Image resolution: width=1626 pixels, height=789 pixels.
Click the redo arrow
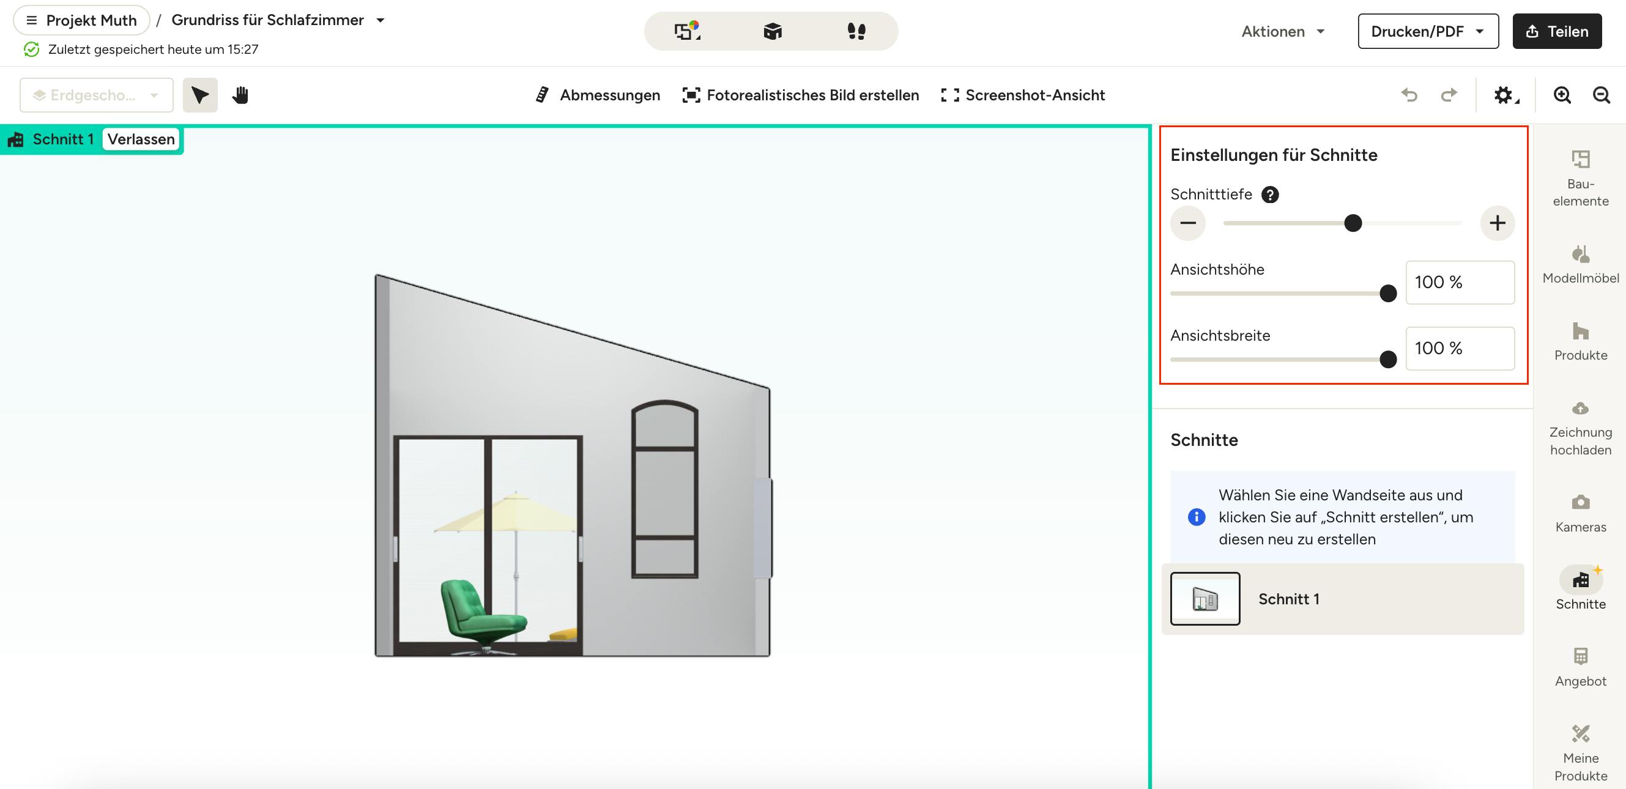[x=1449, y=95]
